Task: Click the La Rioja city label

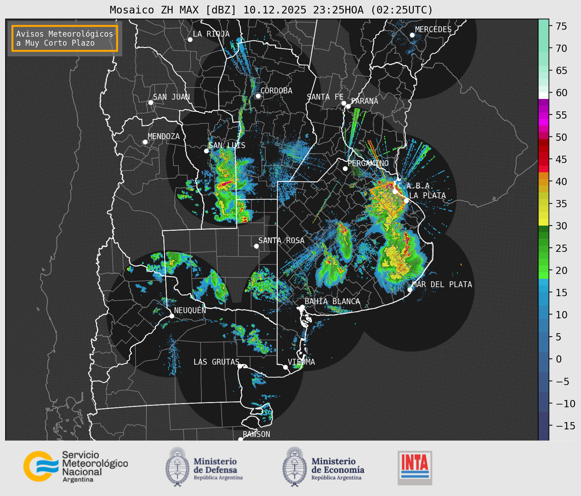Action: click(211, 34)
